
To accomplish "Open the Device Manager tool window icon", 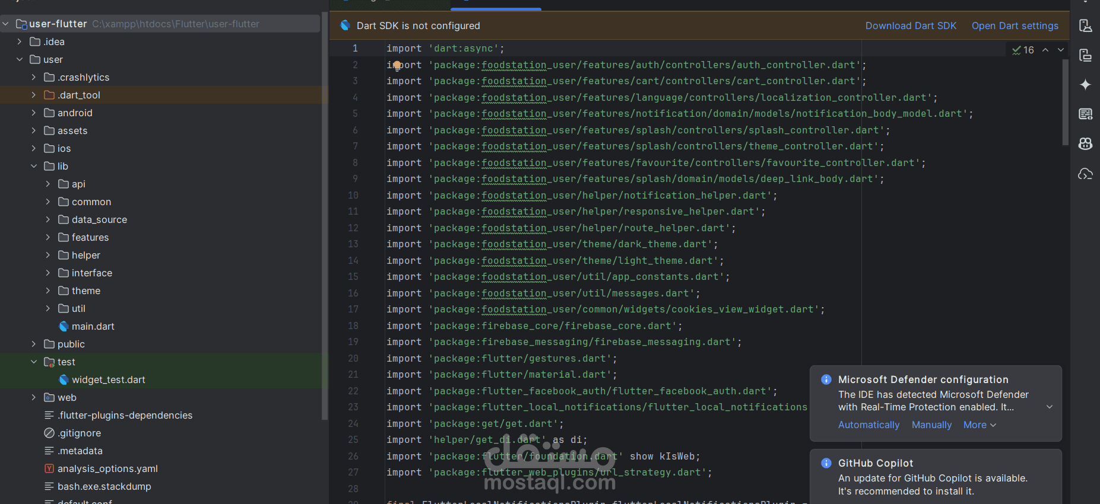I will tap(1085, 25).
